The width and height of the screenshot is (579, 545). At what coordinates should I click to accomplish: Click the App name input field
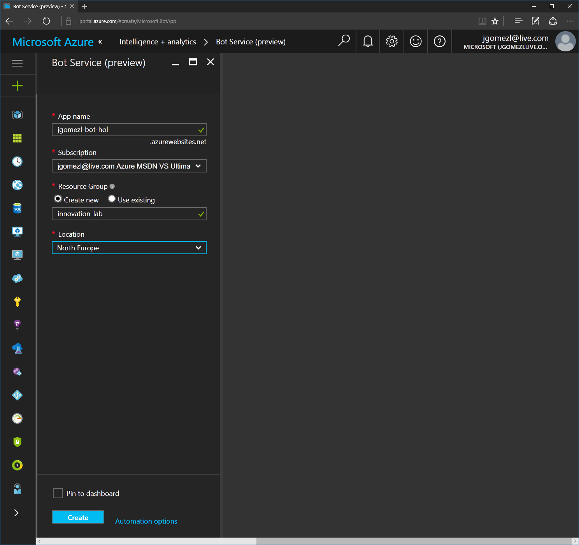click(129, 130)
